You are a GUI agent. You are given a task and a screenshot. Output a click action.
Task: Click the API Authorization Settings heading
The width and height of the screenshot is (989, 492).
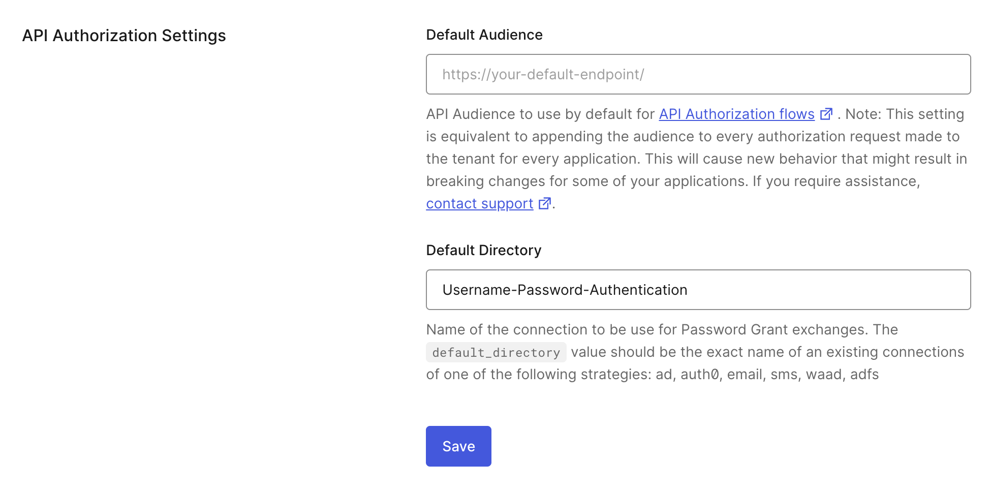123,35
